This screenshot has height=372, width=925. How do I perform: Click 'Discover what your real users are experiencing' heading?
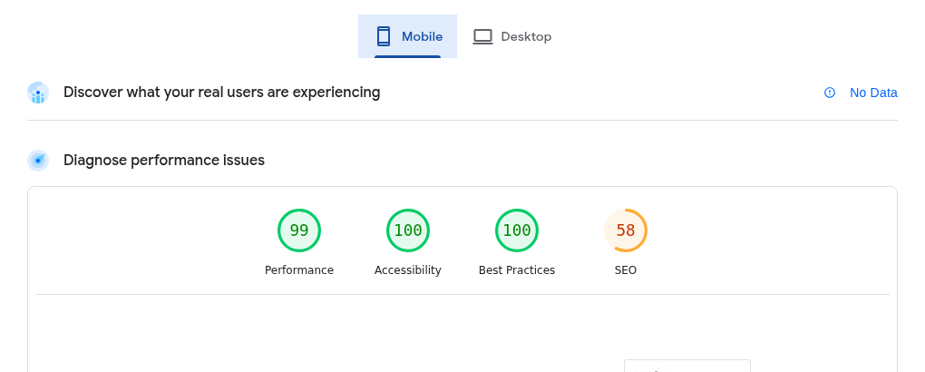pyautogui.click(x=222, y=93)
